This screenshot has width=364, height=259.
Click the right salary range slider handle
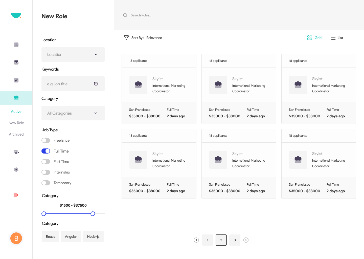click(x=93, y=214)
